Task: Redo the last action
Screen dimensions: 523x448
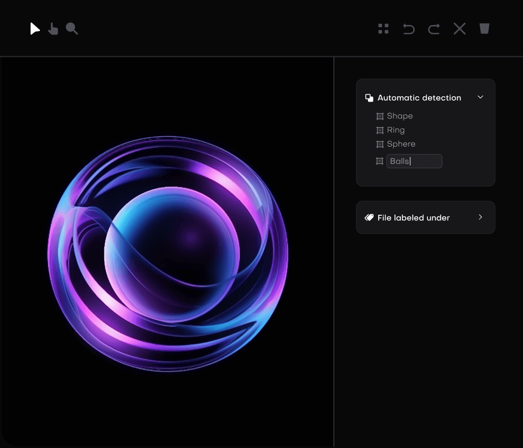Action: pyautogui.click(x=433, y=29)
